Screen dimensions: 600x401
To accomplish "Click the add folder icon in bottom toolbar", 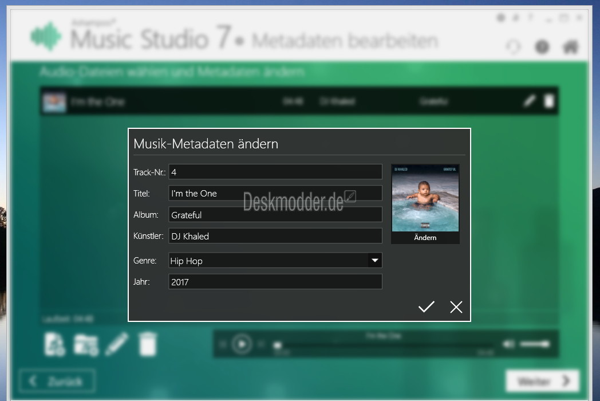I will [86, 345].
